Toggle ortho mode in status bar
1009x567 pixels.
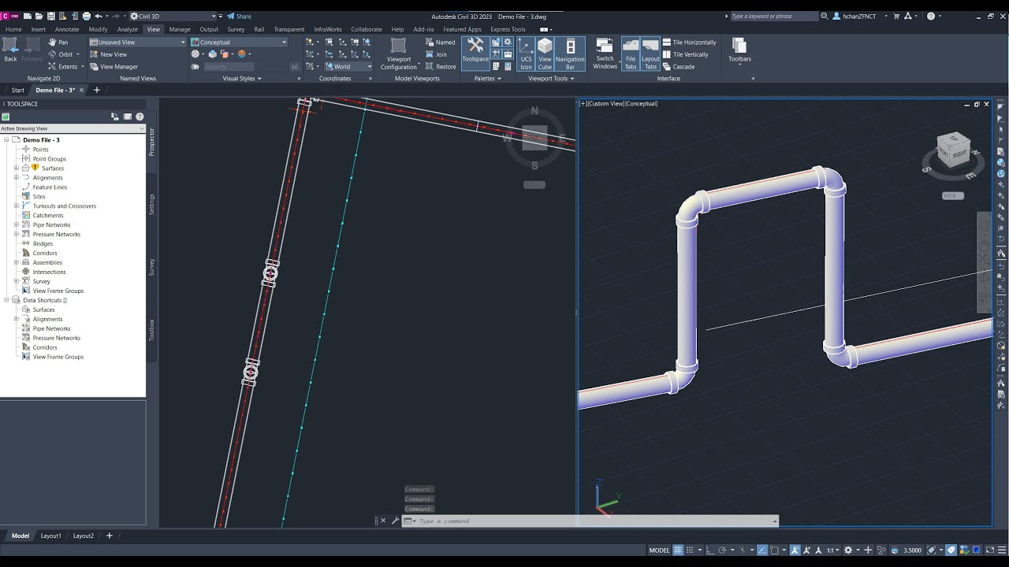710,550
